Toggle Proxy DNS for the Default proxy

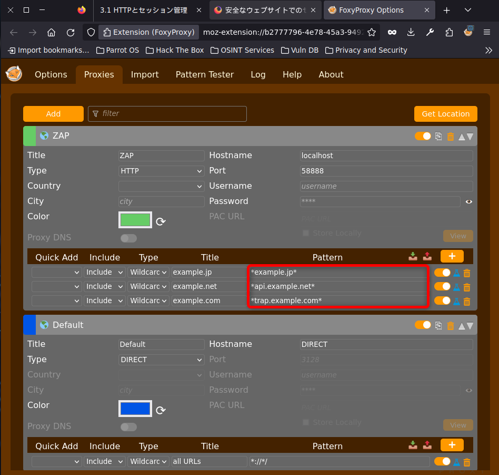point(128,427)
